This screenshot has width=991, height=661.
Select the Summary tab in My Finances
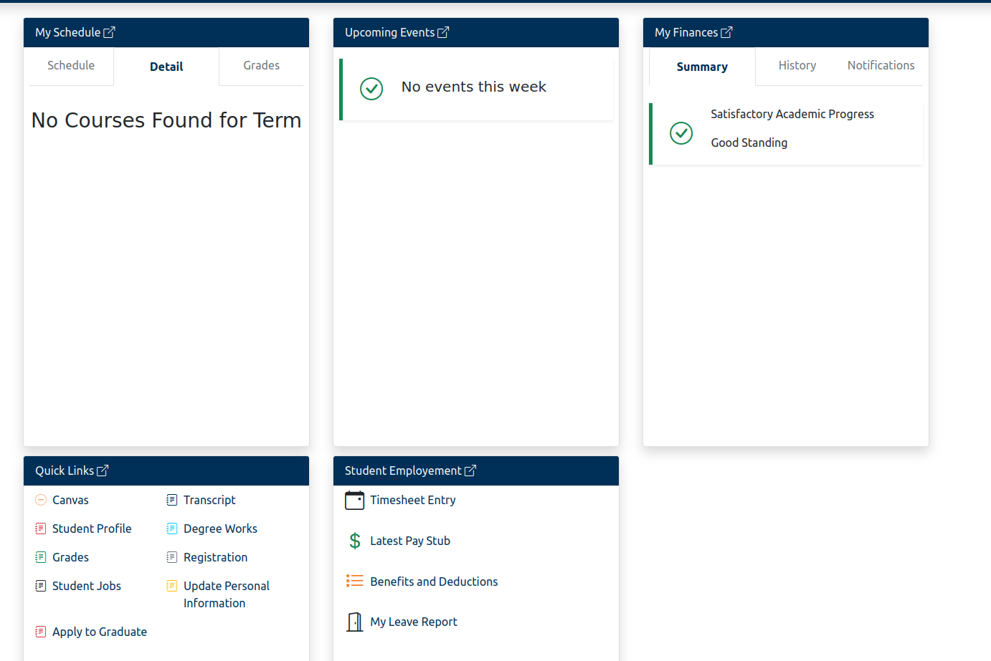coord(702,67)
